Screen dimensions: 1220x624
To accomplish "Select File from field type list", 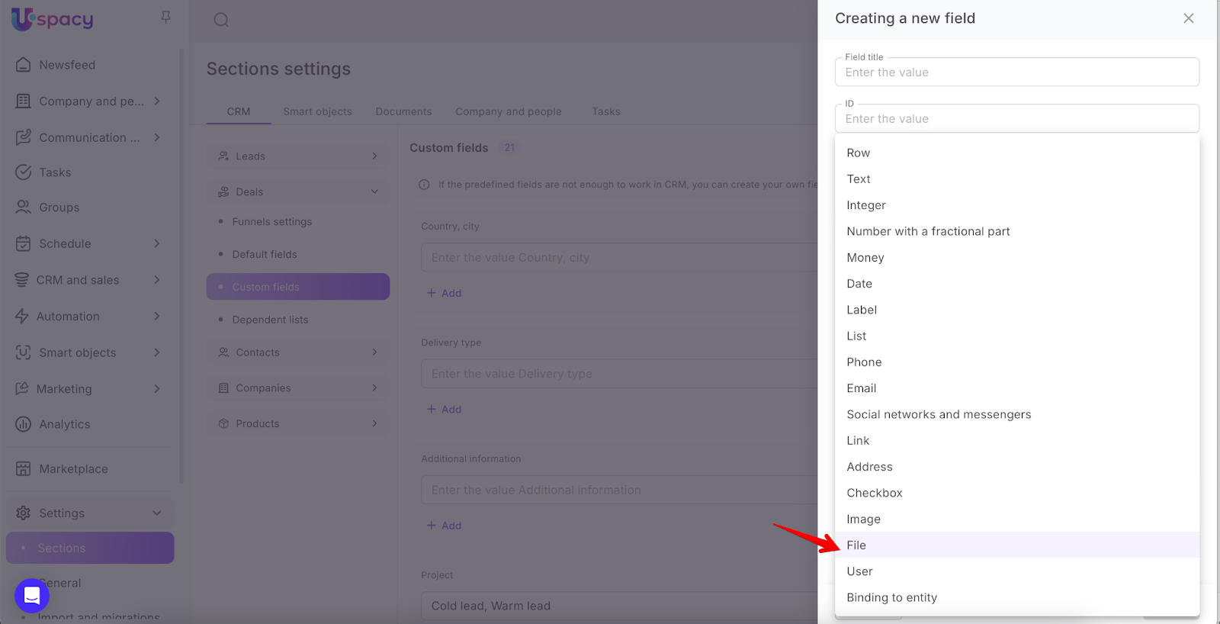I will (856, 545).
